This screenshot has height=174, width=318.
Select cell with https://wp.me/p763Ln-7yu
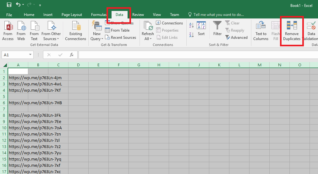[18, 153]
